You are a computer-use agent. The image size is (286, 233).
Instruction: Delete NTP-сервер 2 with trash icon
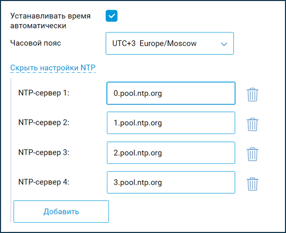252,124
